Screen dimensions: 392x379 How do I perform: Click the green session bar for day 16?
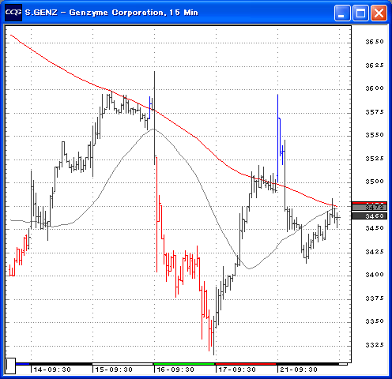[184, 364]
